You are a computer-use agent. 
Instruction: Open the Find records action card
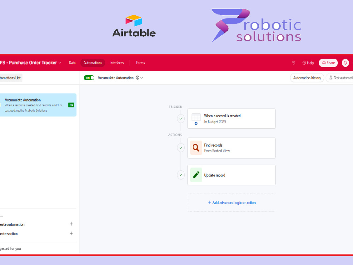tap(232, 148)
